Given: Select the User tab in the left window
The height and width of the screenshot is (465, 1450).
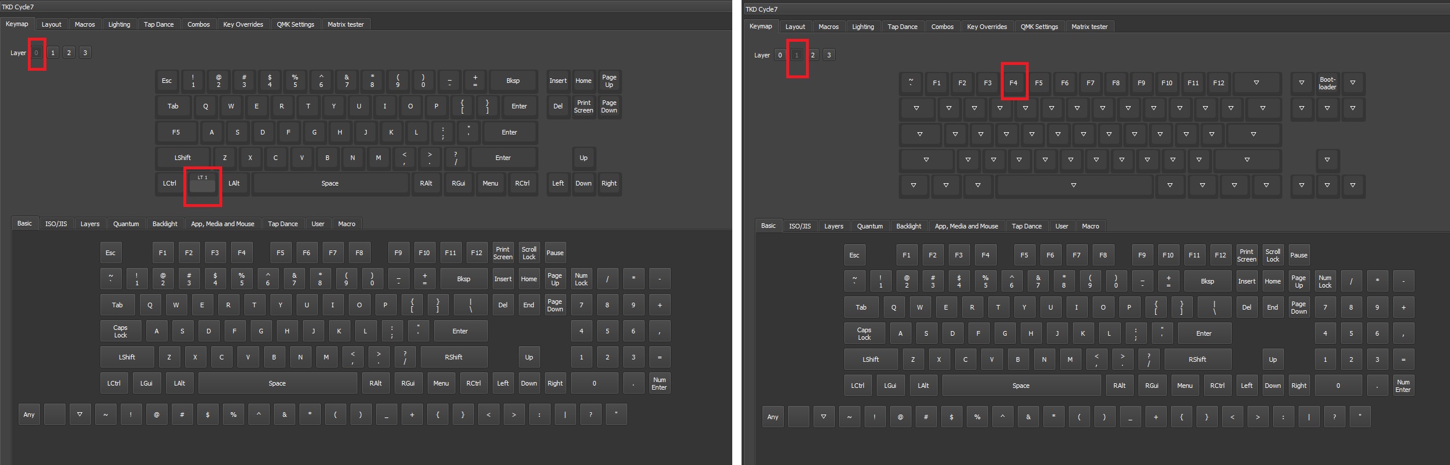Looking at the screenshot, I should click(x=318, y=224).
